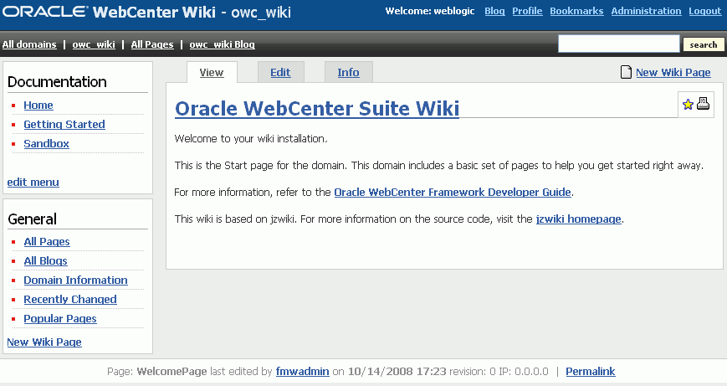This screenshot has height=386, width=727.
Task: Open Oracle WebCenter Framework Developer Guide link
Action: tap(453, 192)
